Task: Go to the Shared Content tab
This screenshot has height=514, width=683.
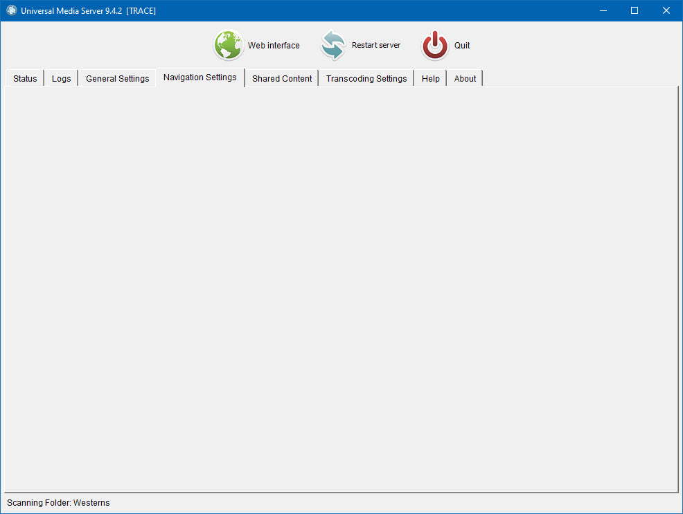Action: 282,79
